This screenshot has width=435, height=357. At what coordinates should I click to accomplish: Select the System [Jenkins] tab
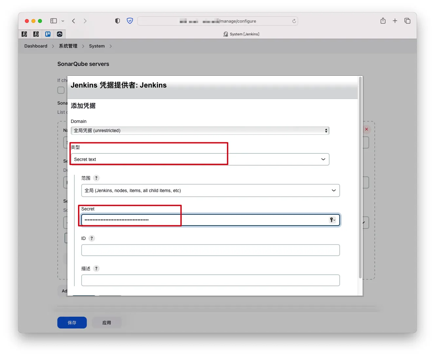(241, 34)
